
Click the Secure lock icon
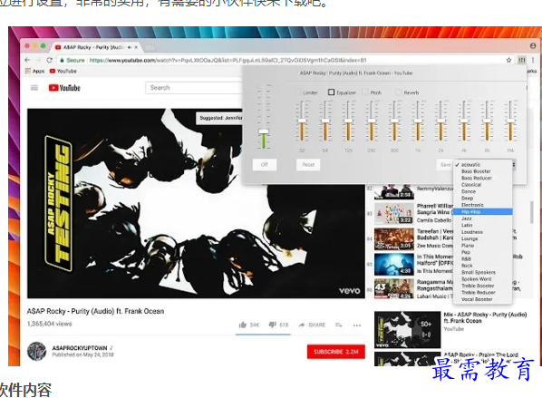pos(62,60)
